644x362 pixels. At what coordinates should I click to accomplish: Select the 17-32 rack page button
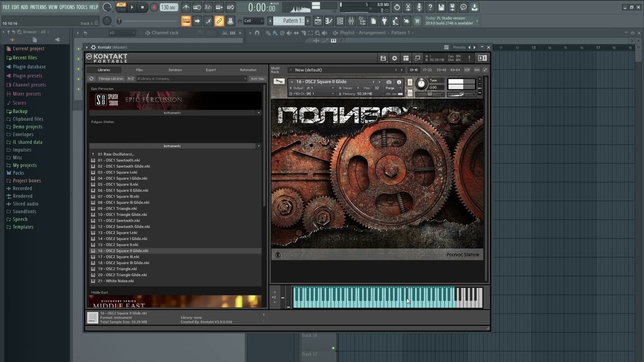point(427,70)
